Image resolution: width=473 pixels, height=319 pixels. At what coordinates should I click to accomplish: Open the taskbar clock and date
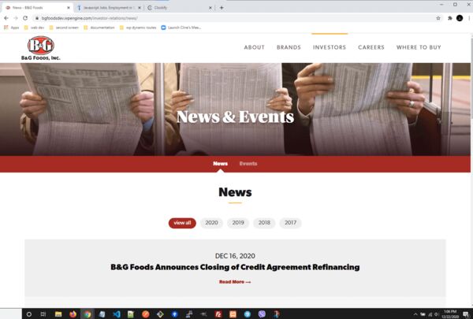click(450, 313)
